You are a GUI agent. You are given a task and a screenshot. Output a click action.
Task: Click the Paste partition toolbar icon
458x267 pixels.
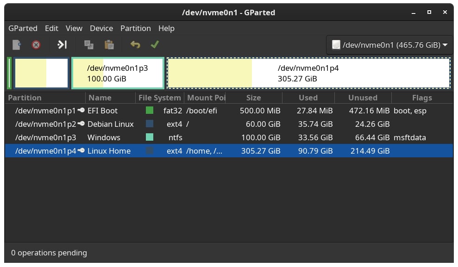[109, 45]
